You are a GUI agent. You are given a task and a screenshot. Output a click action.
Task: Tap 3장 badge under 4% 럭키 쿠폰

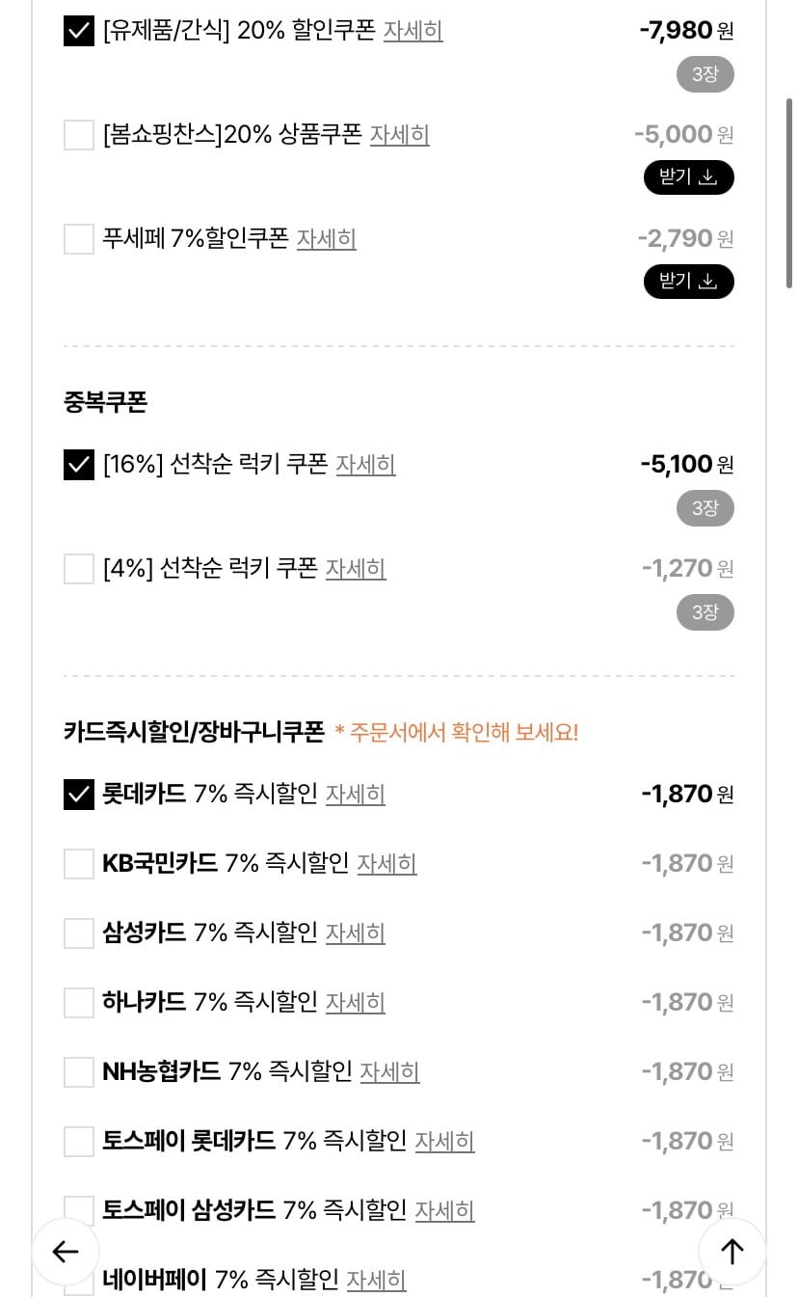click(x=705, y=612)
